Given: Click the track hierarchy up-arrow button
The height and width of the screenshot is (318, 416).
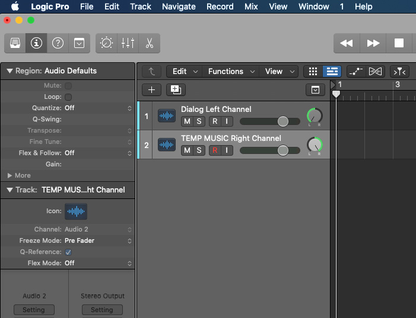Looking at the screenshot, I should click(x=151, y=71).
